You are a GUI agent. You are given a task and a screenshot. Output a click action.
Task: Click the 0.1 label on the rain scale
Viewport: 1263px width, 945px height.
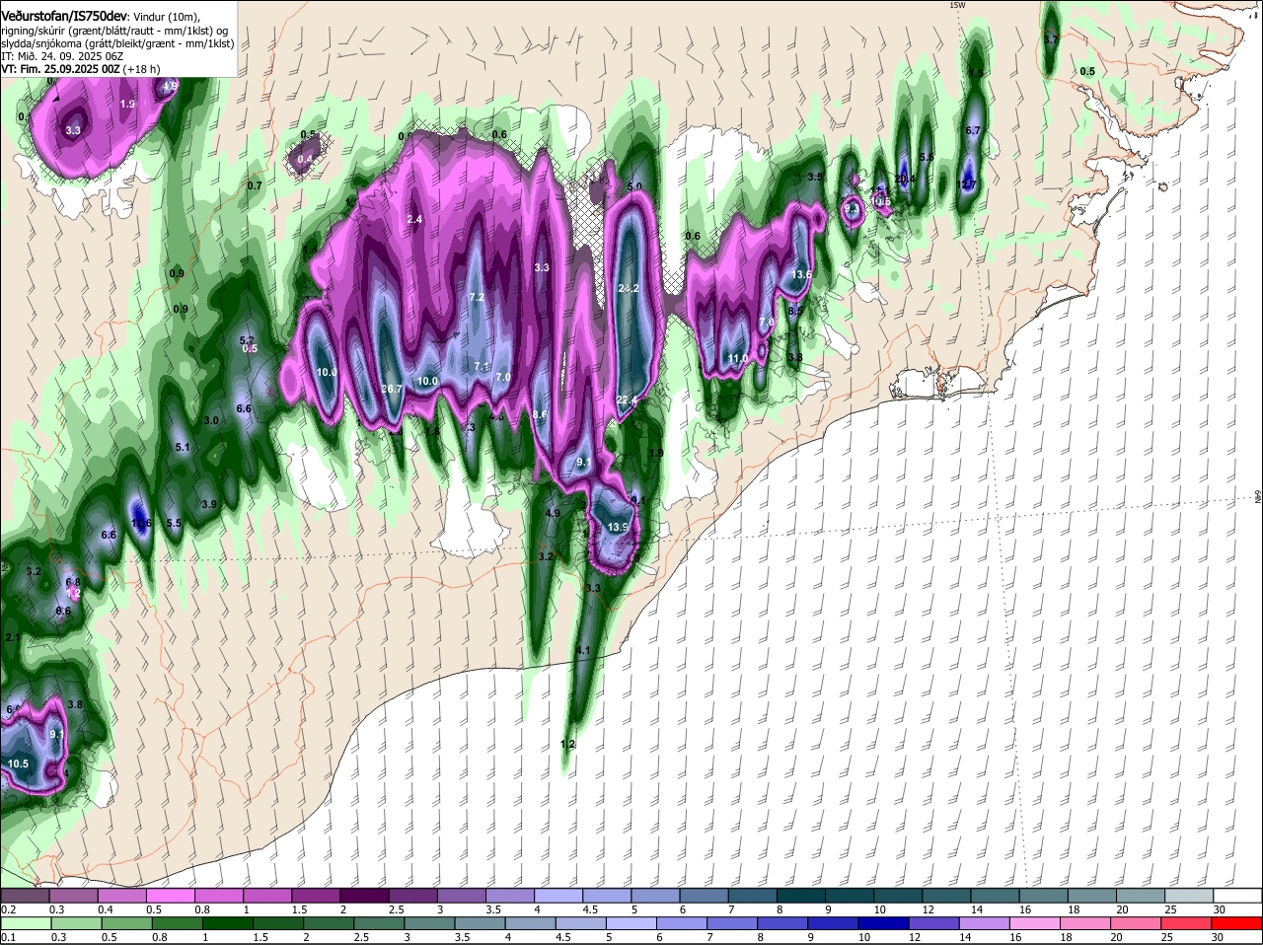tap(8, 937)
